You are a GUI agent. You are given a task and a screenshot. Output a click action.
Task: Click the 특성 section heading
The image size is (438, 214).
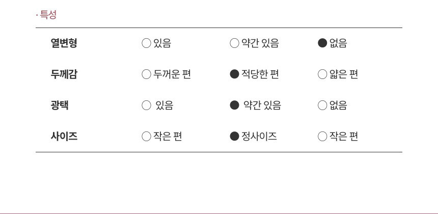[48, 15]
